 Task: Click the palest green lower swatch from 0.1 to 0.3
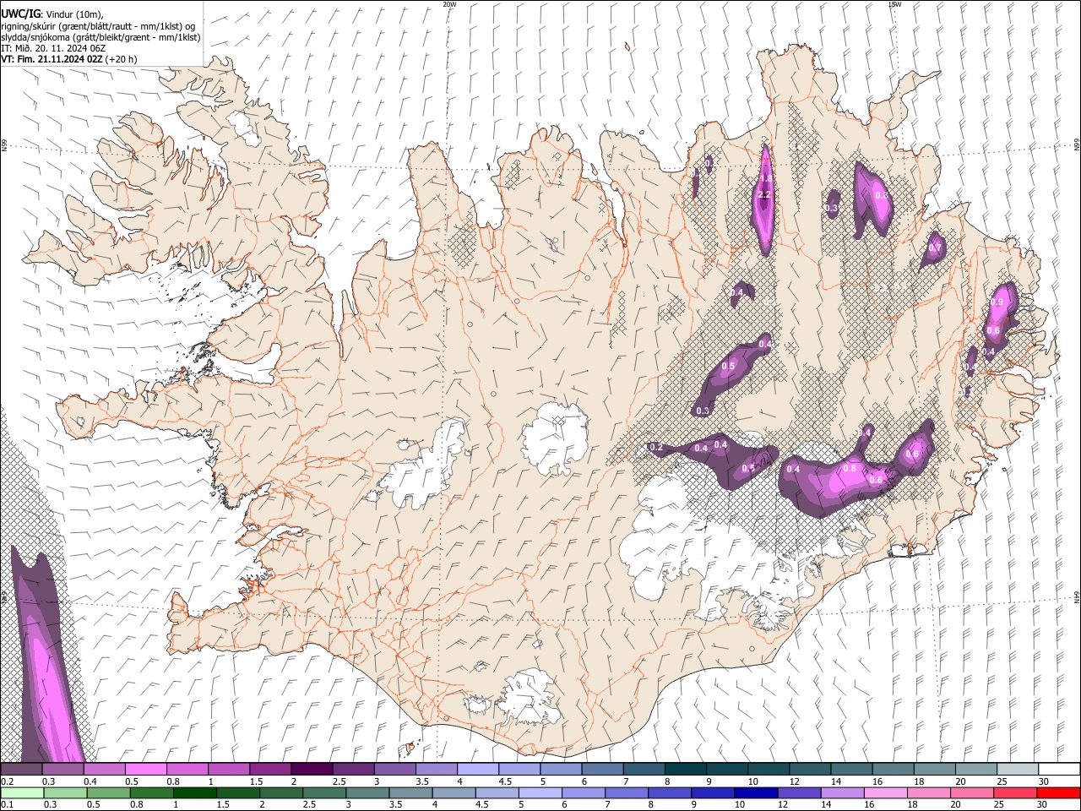tap(22, 792)
